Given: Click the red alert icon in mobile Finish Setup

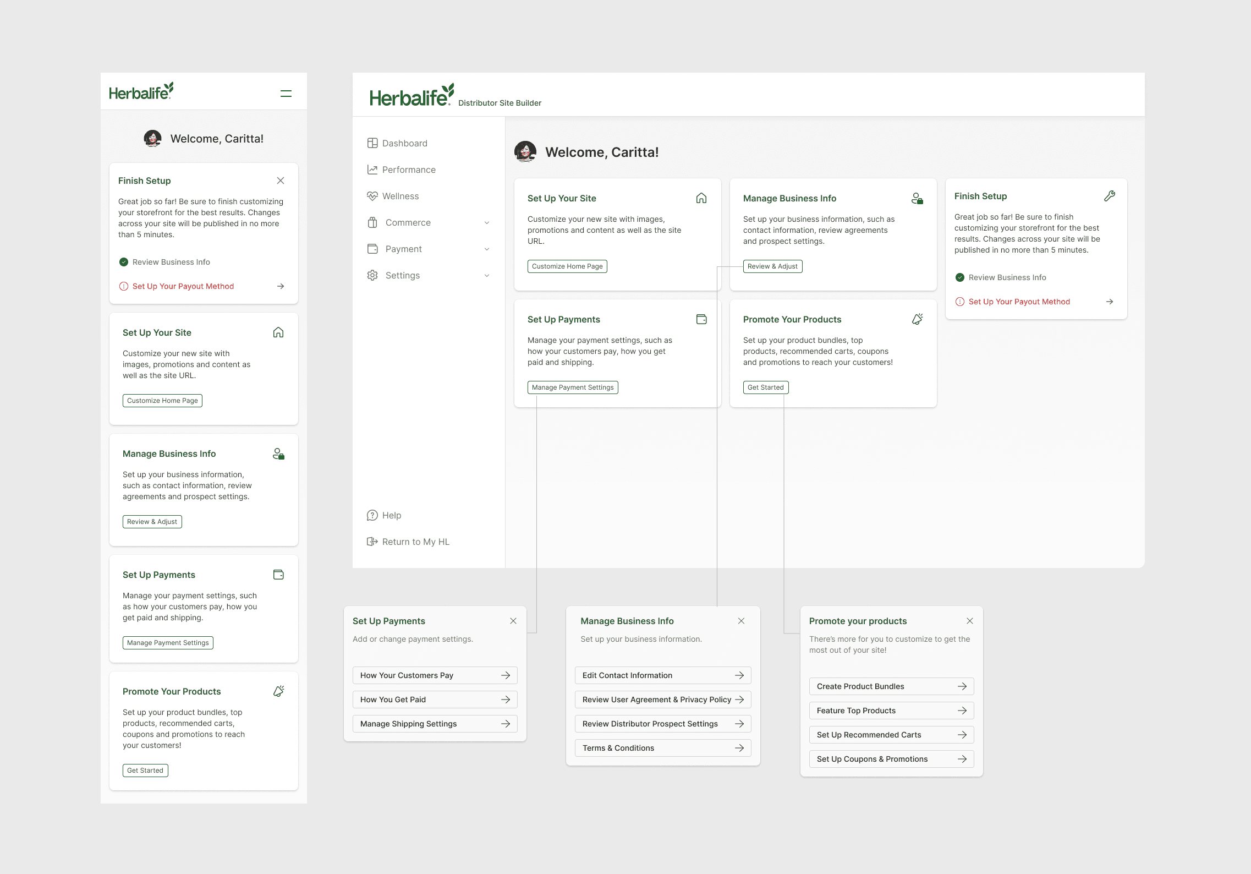Looking at the screenshot, I should [124, 286].
